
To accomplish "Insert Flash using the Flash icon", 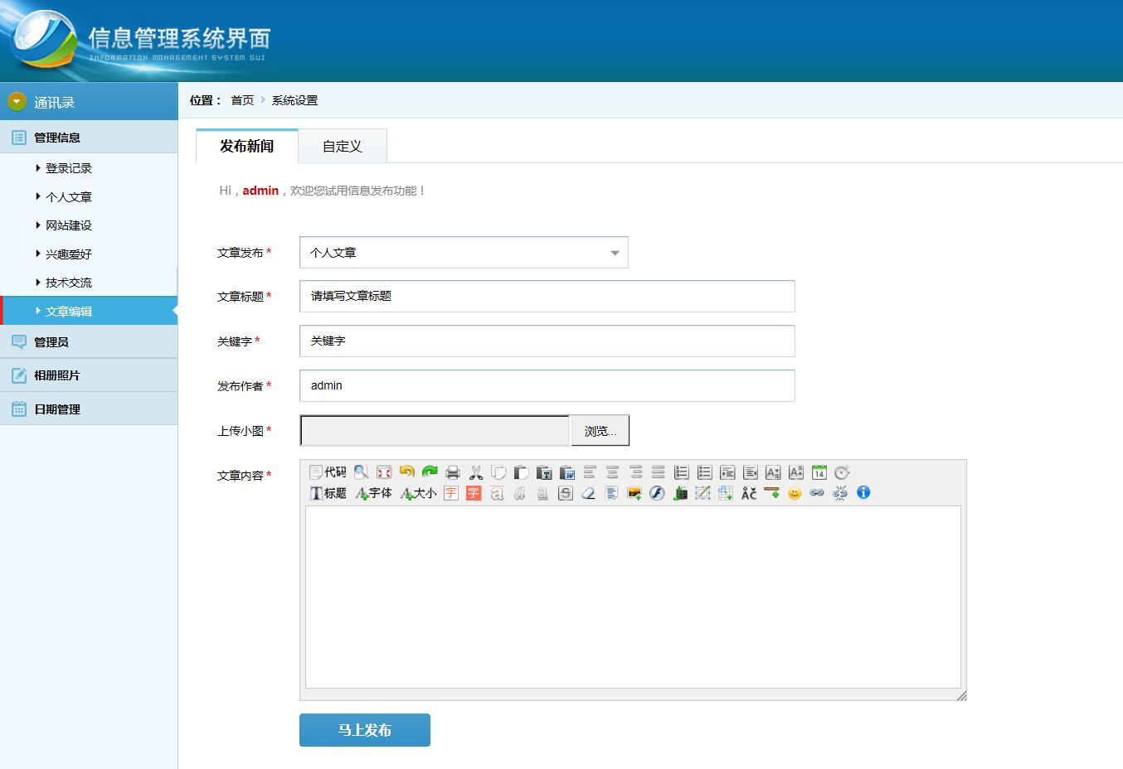I will [657, 493].
